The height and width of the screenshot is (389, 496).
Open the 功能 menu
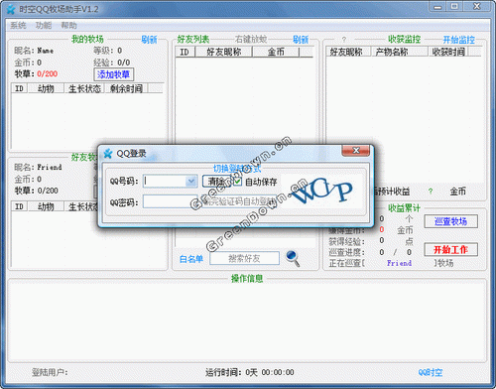[x=44, y=25]
